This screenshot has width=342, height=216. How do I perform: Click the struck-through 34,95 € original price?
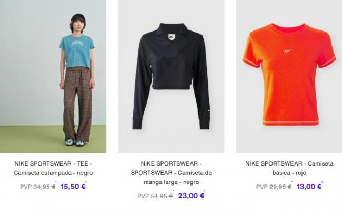tap(44, 187)
